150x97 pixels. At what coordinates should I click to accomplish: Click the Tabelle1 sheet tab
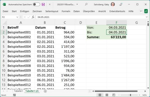pyautogui.click(x=18, y=91)
